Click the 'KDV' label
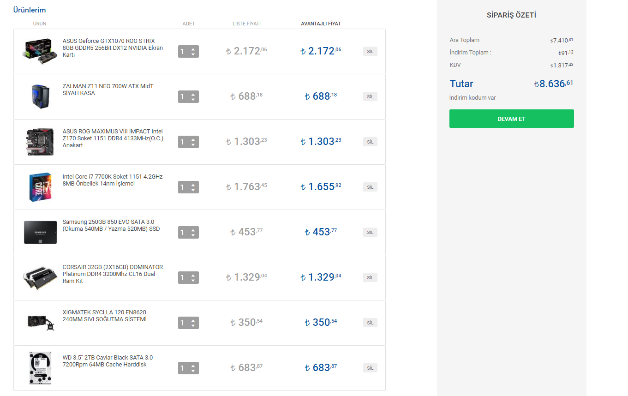Image resolution: width=628 pixels, height=396 pixels. point(455,65)
